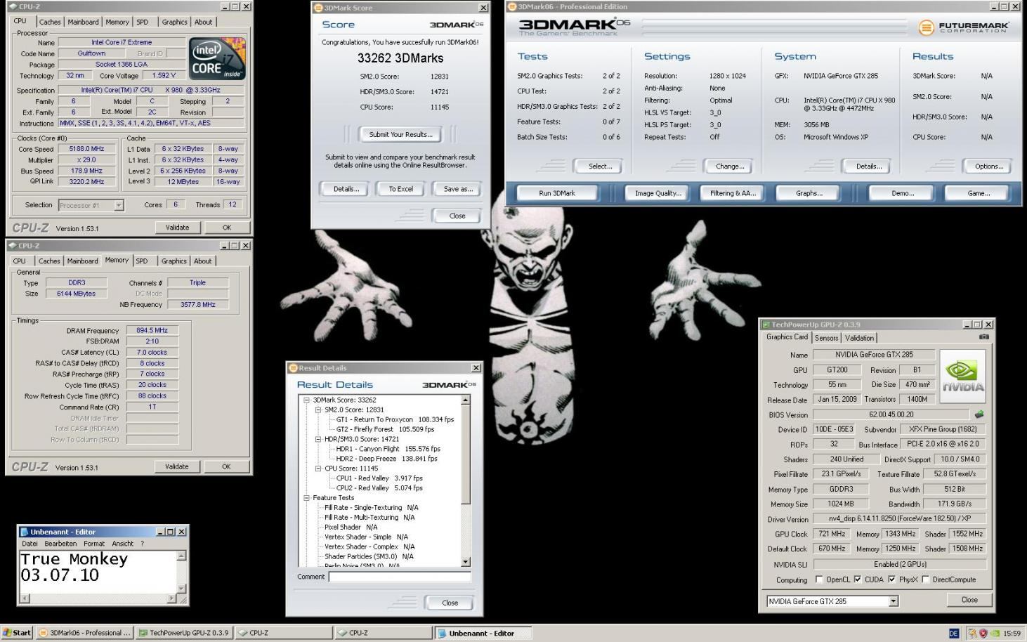Collapse the HDR/SM3.0 Score: 14721 node
Screen dimensions: 1027x642
(x=318, y=439)
